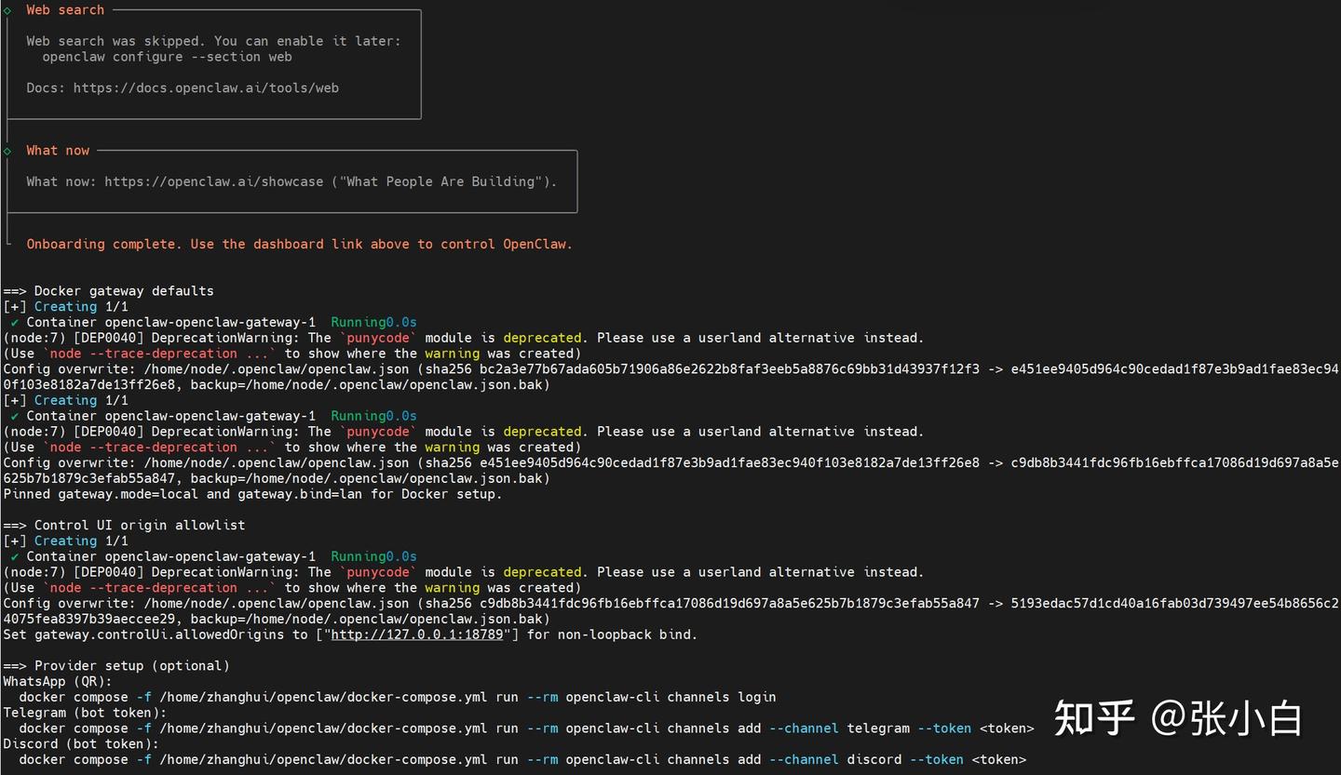Viewport: 1341px width, 775px height.
Task: Click the checkmark under Control UI origin allowlist
Action: coord(15,556)
